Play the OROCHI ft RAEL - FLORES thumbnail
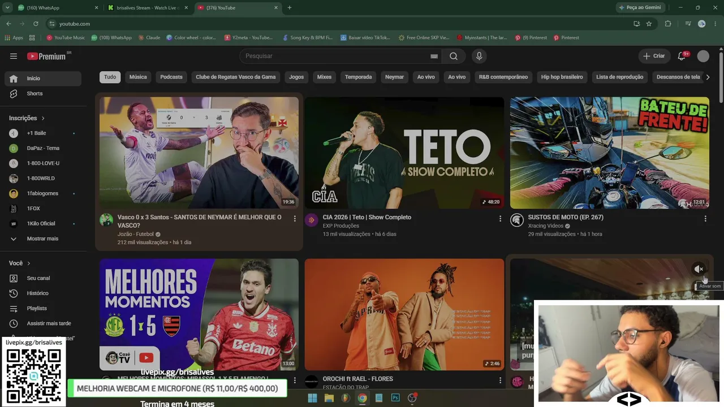The image size is (724, 407). pos(404,314)
